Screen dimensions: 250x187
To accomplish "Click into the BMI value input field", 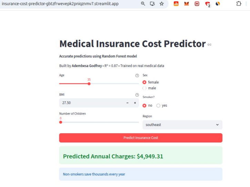I will click(90, 103).
